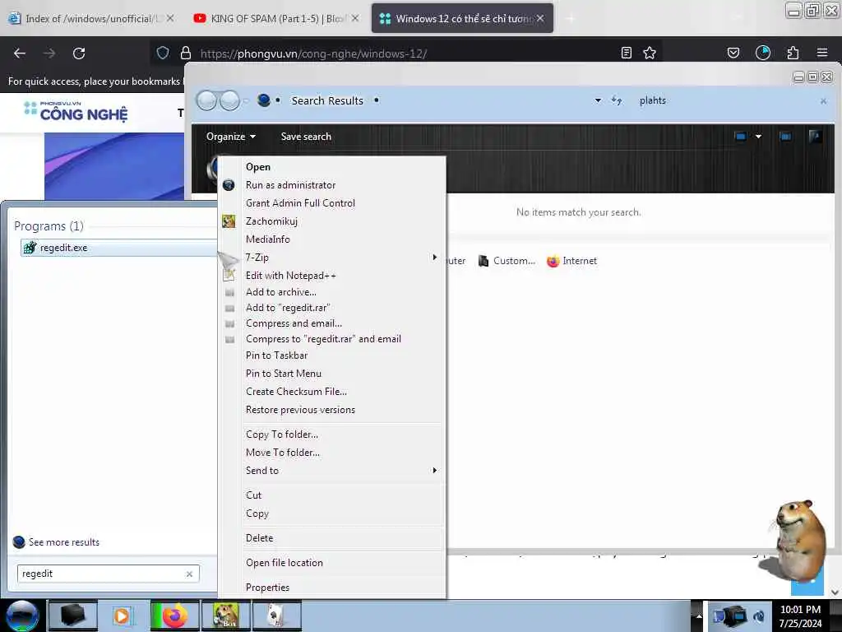Click Save search button
842x632 pixels.
click(306, 137)
